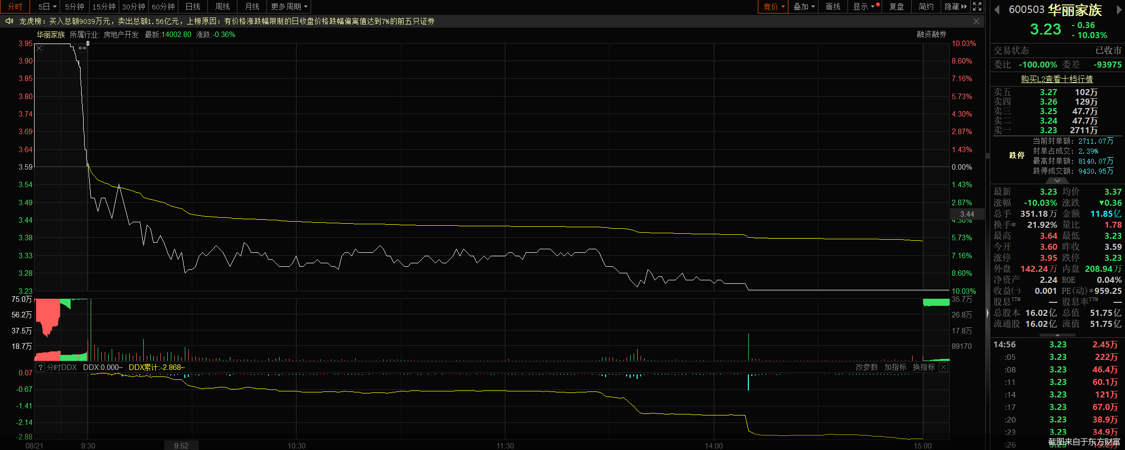Screen dimensions: 1125x450
Task: Switch to the 周线 chart
Action: tap(222, 7)
